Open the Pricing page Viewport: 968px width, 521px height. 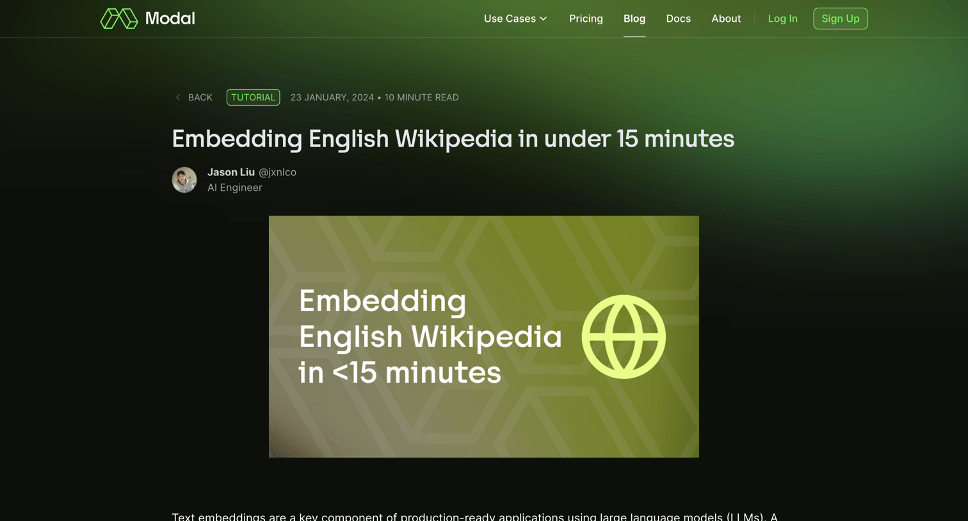pos(586,19)
